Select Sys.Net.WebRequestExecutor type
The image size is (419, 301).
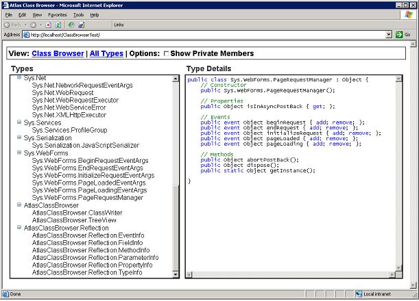(75, 101)
